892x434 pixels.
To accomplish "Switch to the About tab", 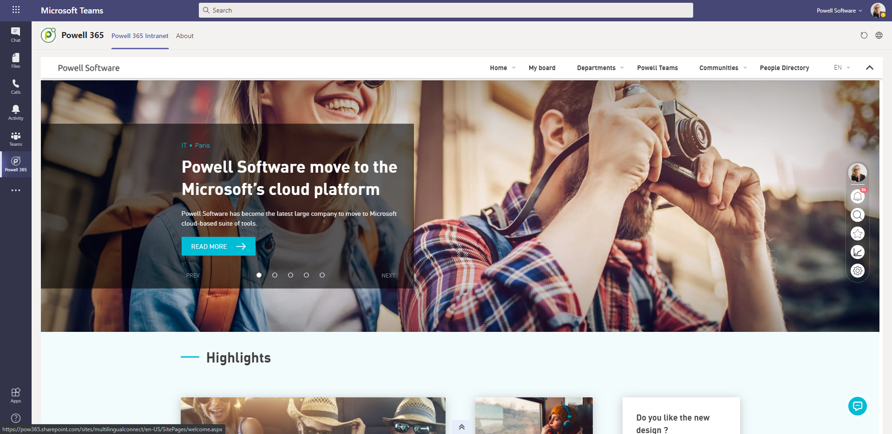I will pyautogui.click(x=184, y=36).
